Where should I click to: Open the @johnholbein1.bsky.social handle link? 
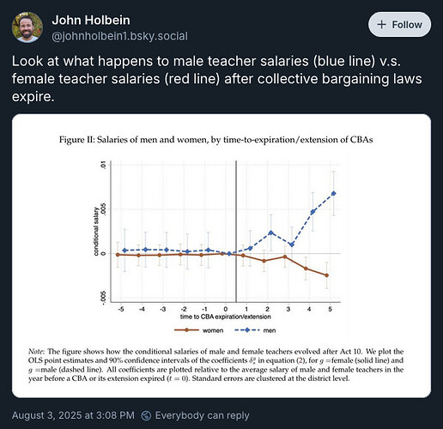(x=119, y=36)
